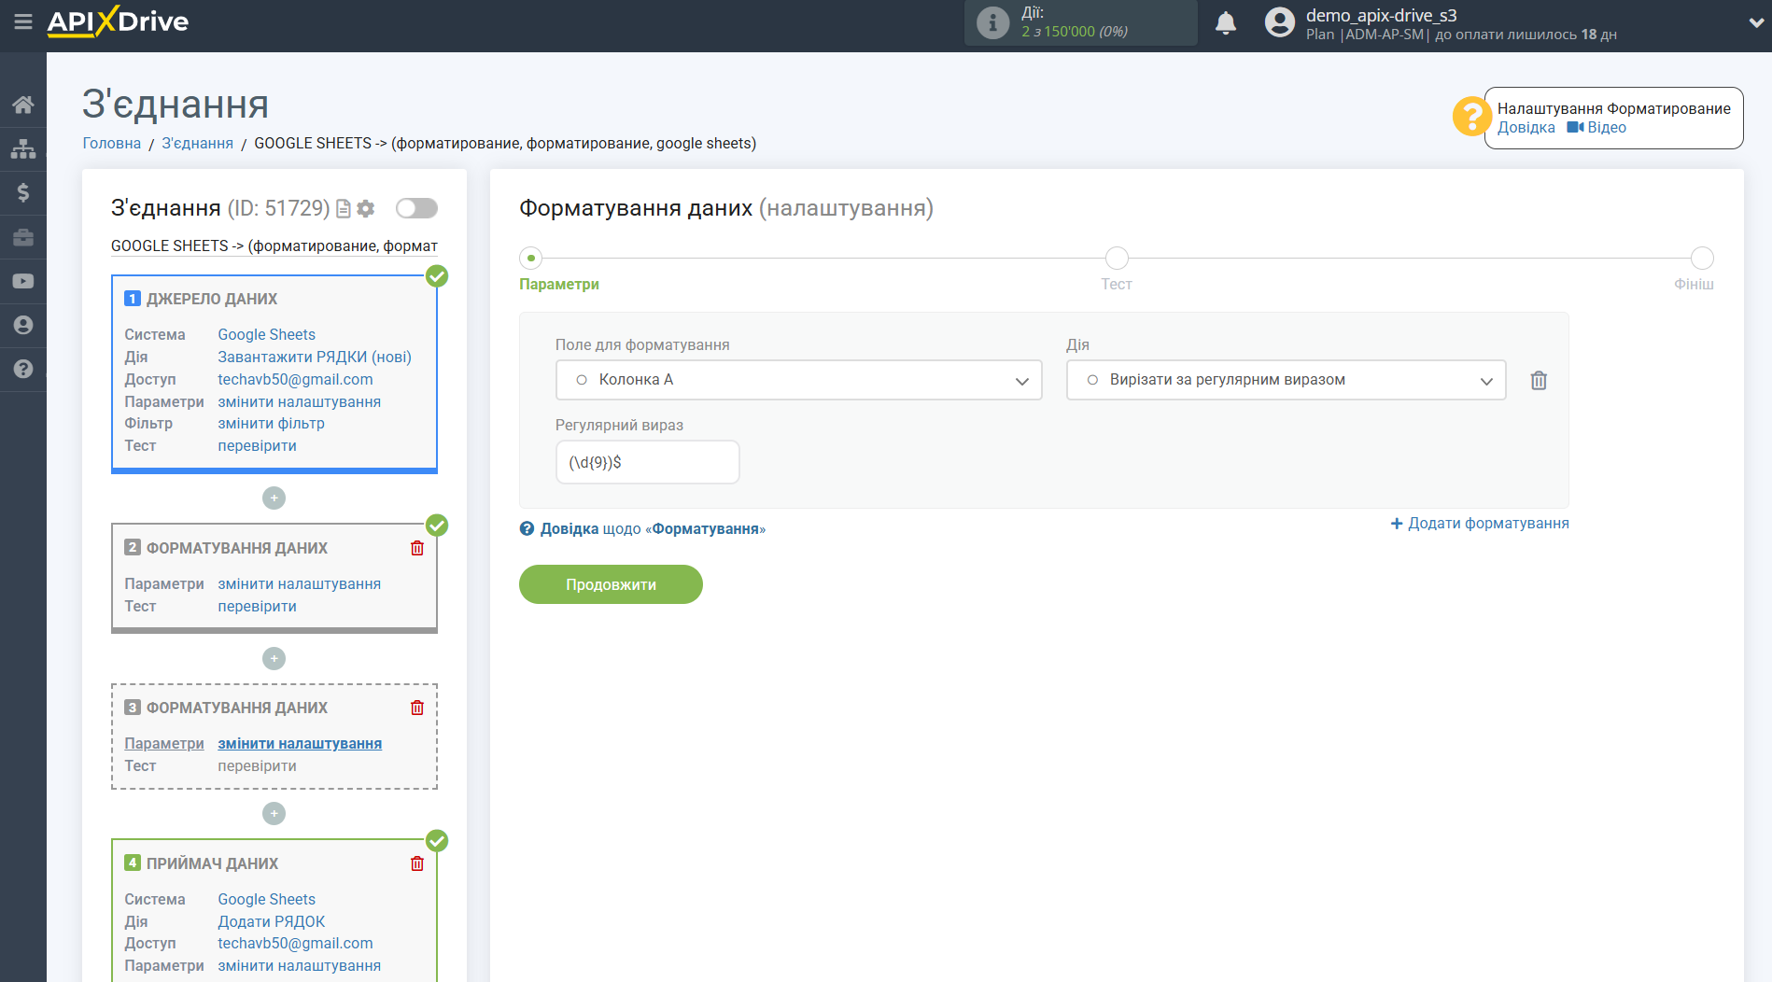Open the hamburger menu icon

[x=23, y=21]
